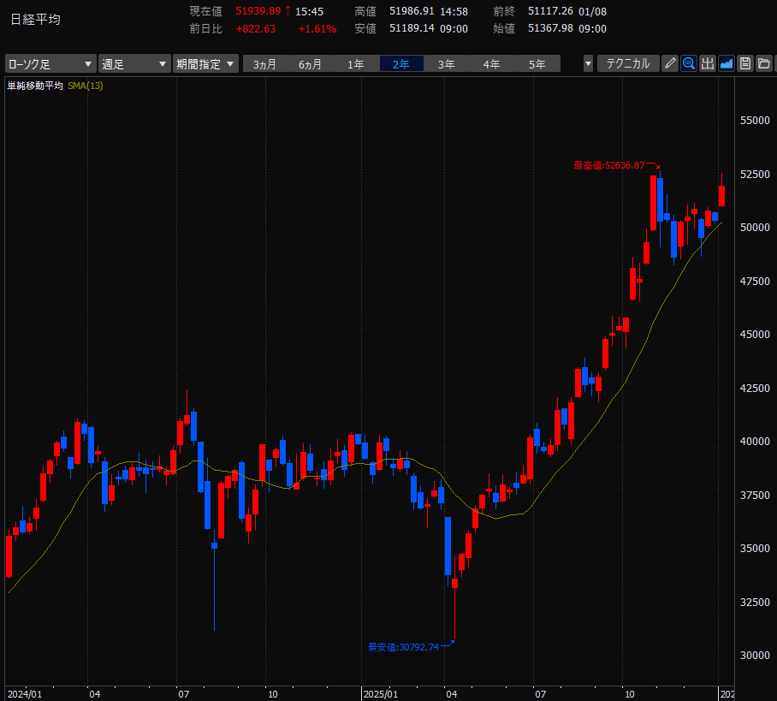The image size is (777, 701).
Task: Switch to the 3年 period
Action: tap(446, 64)
